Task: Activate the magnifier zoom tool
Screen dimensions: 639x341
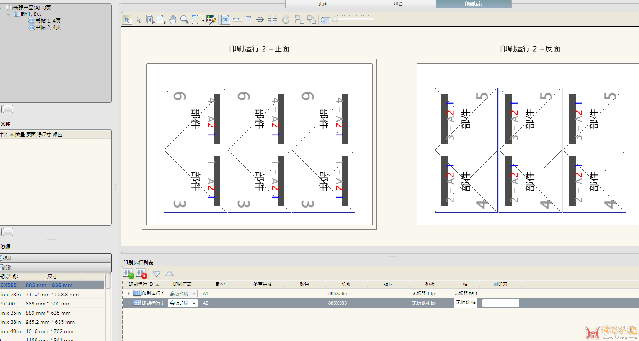Action: [184, 20]
